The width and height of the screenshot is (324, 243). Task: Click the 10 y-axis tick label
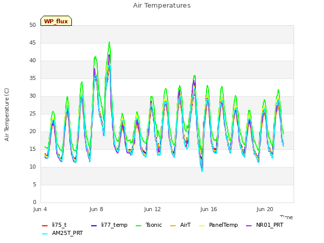pyautogui.click(x=32, y=167)
